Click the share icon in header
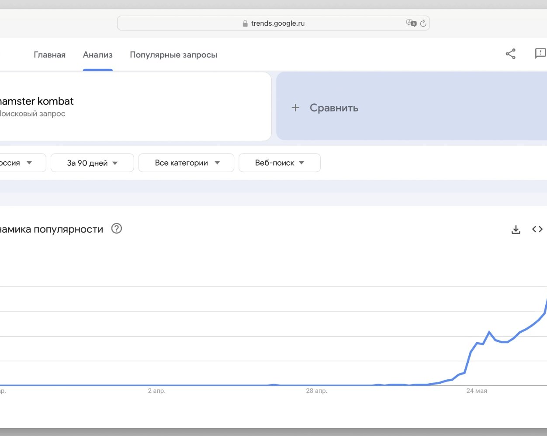 pyautogui.click(x=511, y=54)
